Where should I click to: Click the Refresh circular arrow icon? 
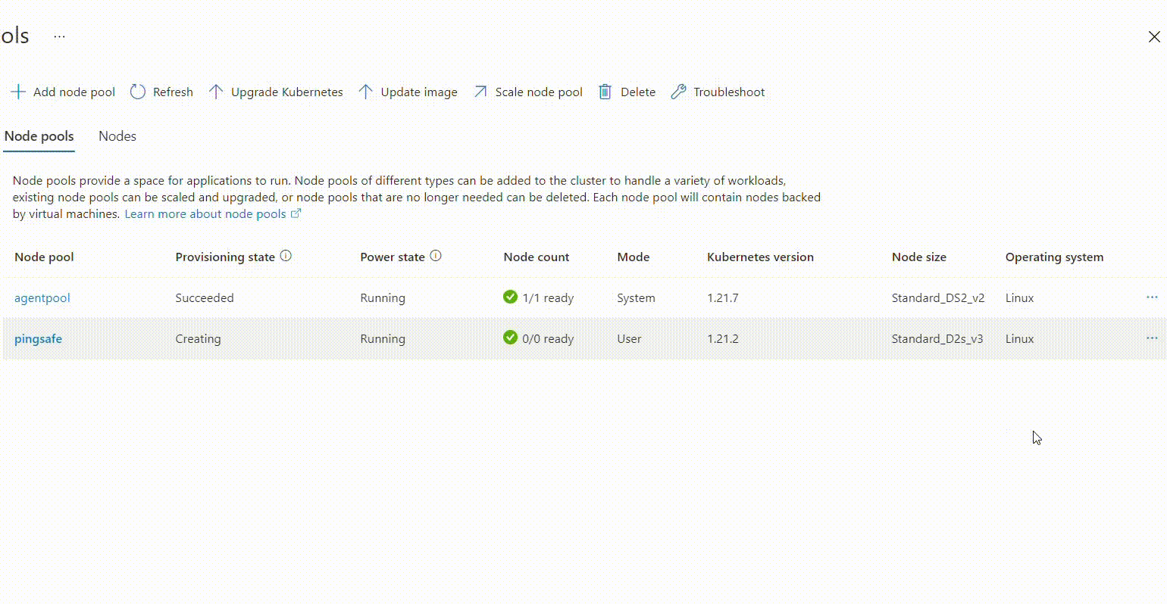point(137,92)
